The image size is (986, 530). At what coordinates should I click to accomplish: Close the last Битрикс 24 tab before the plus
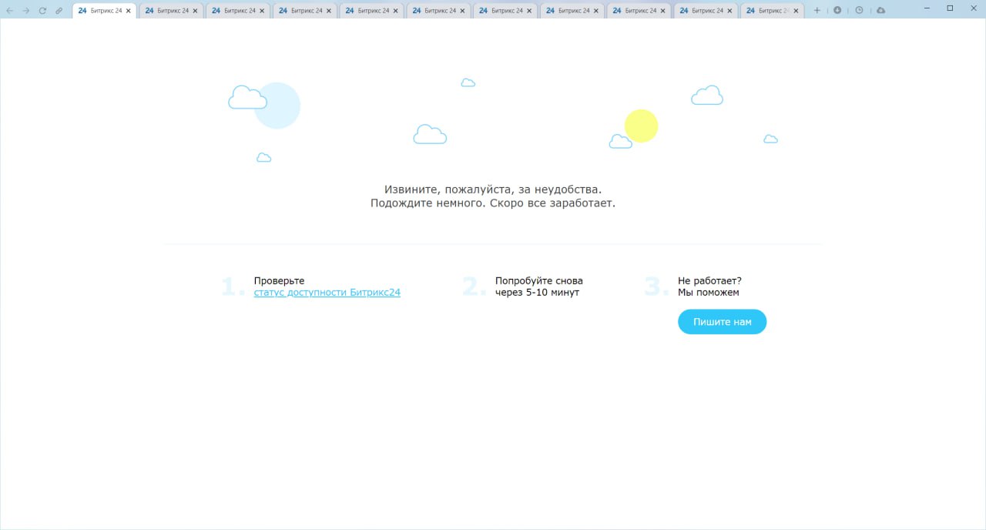(x=797, y=11)
